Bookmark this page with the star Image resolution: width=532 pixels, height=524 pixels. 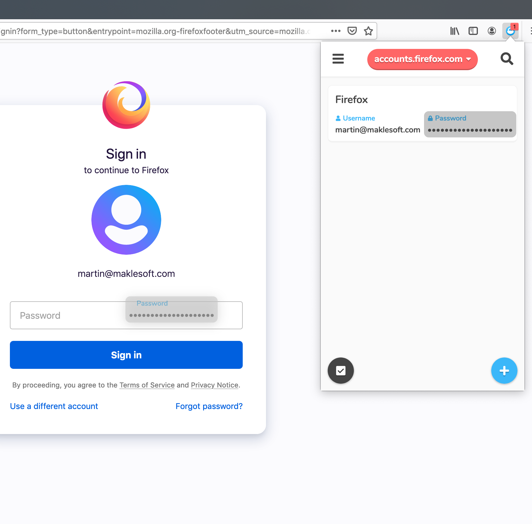tap(368, 31)
